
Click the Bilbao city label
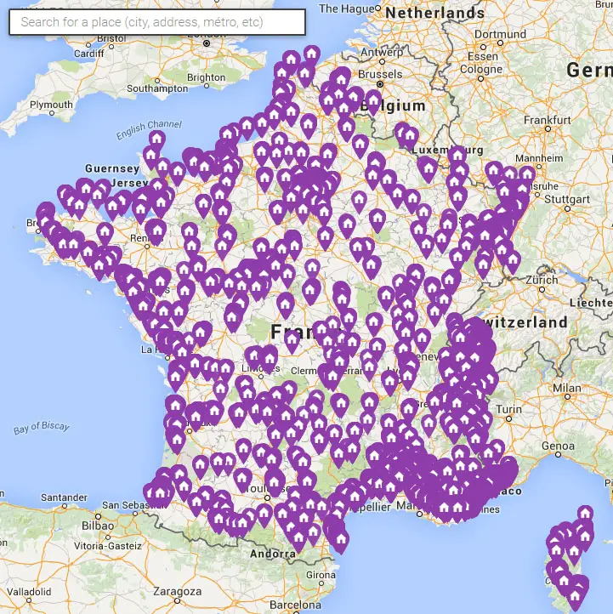tap(98, 526)
